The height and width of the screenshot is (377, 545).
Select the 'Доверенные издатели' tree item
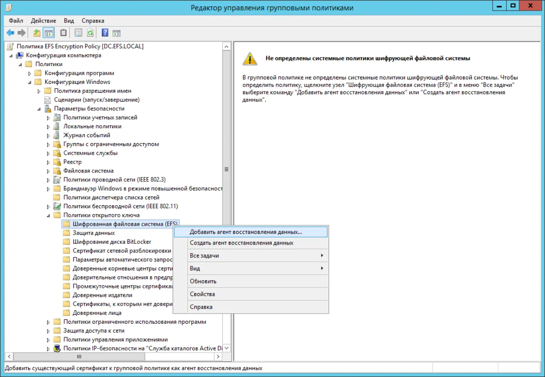tap(98, 295)
